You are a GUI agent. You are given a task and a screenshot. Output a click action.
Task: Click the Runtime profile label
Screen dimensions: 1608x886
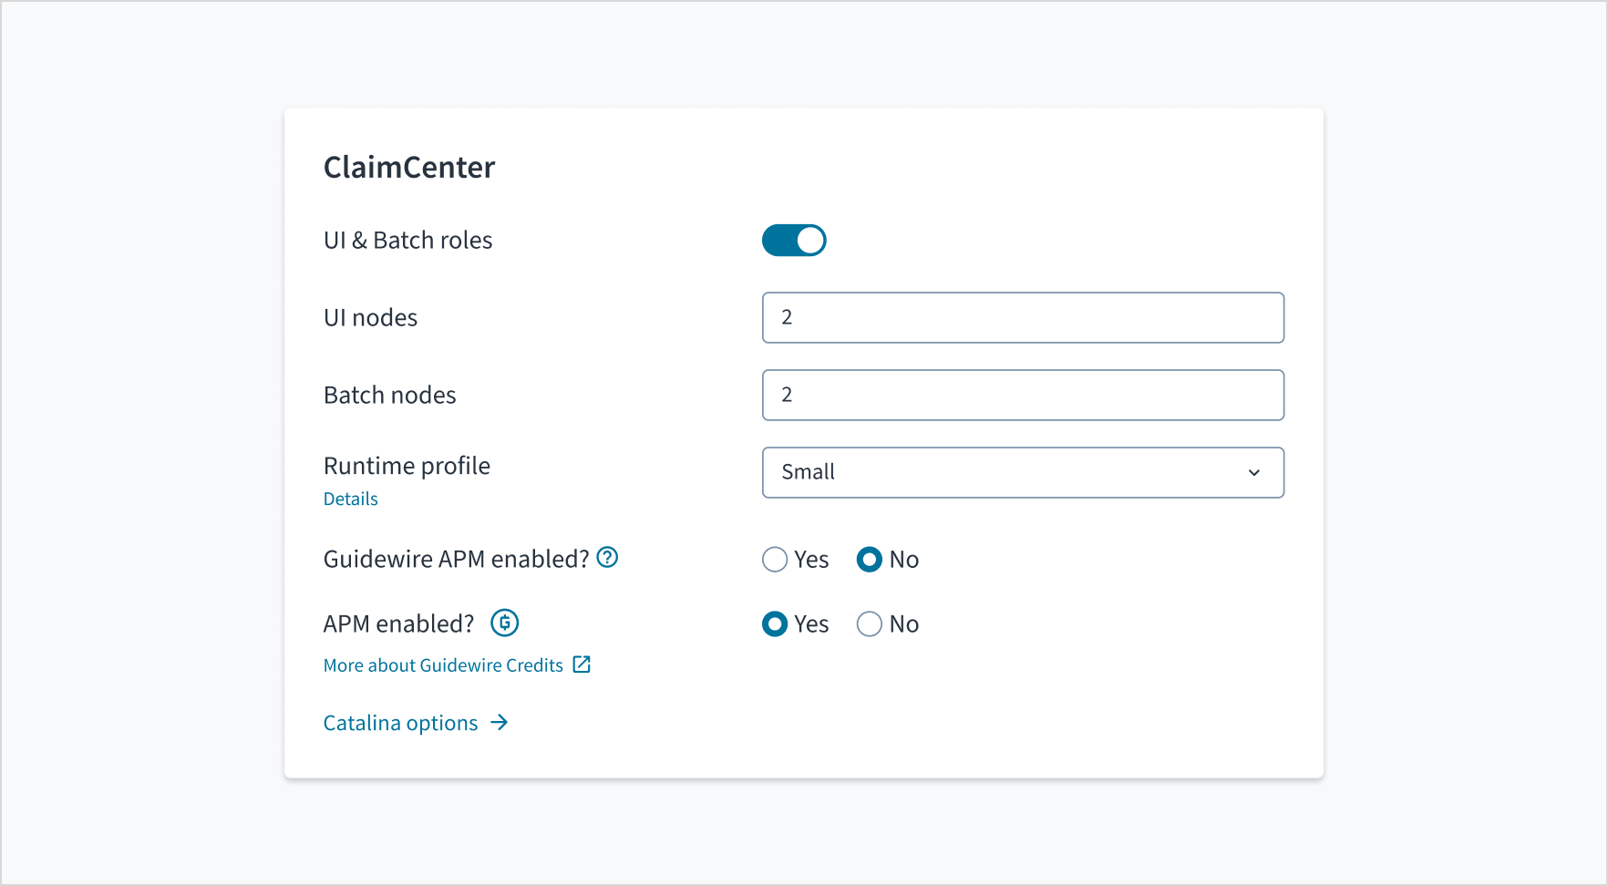[407, 466]
